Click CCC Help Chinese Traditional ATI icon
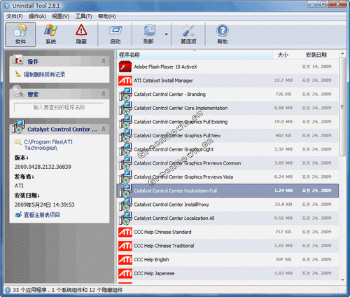350x297 pixels. pyautogui.click(x=125, y=246)
